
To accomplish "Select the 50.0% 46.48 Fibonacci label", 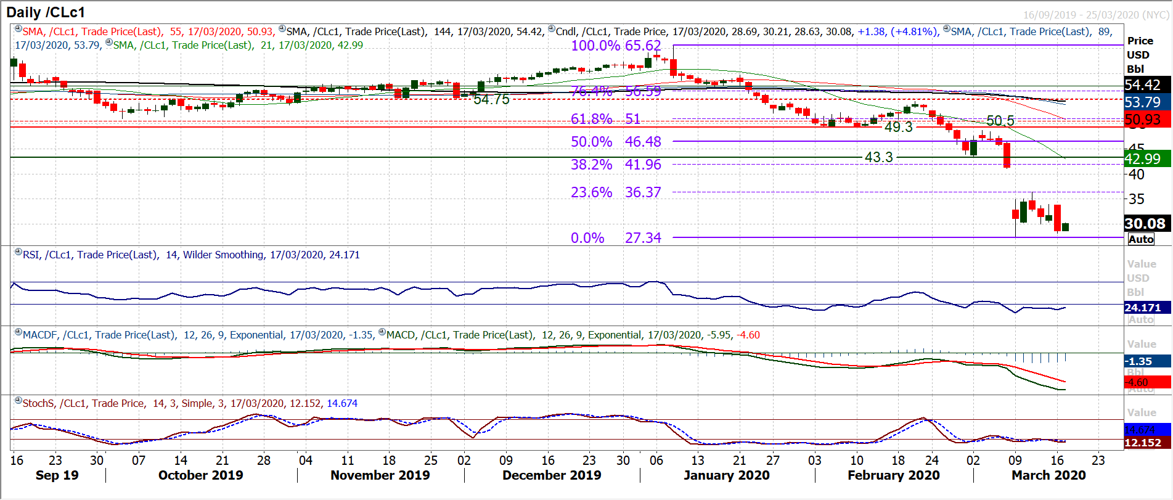I will pyautogui.click(x=616, y=142).
